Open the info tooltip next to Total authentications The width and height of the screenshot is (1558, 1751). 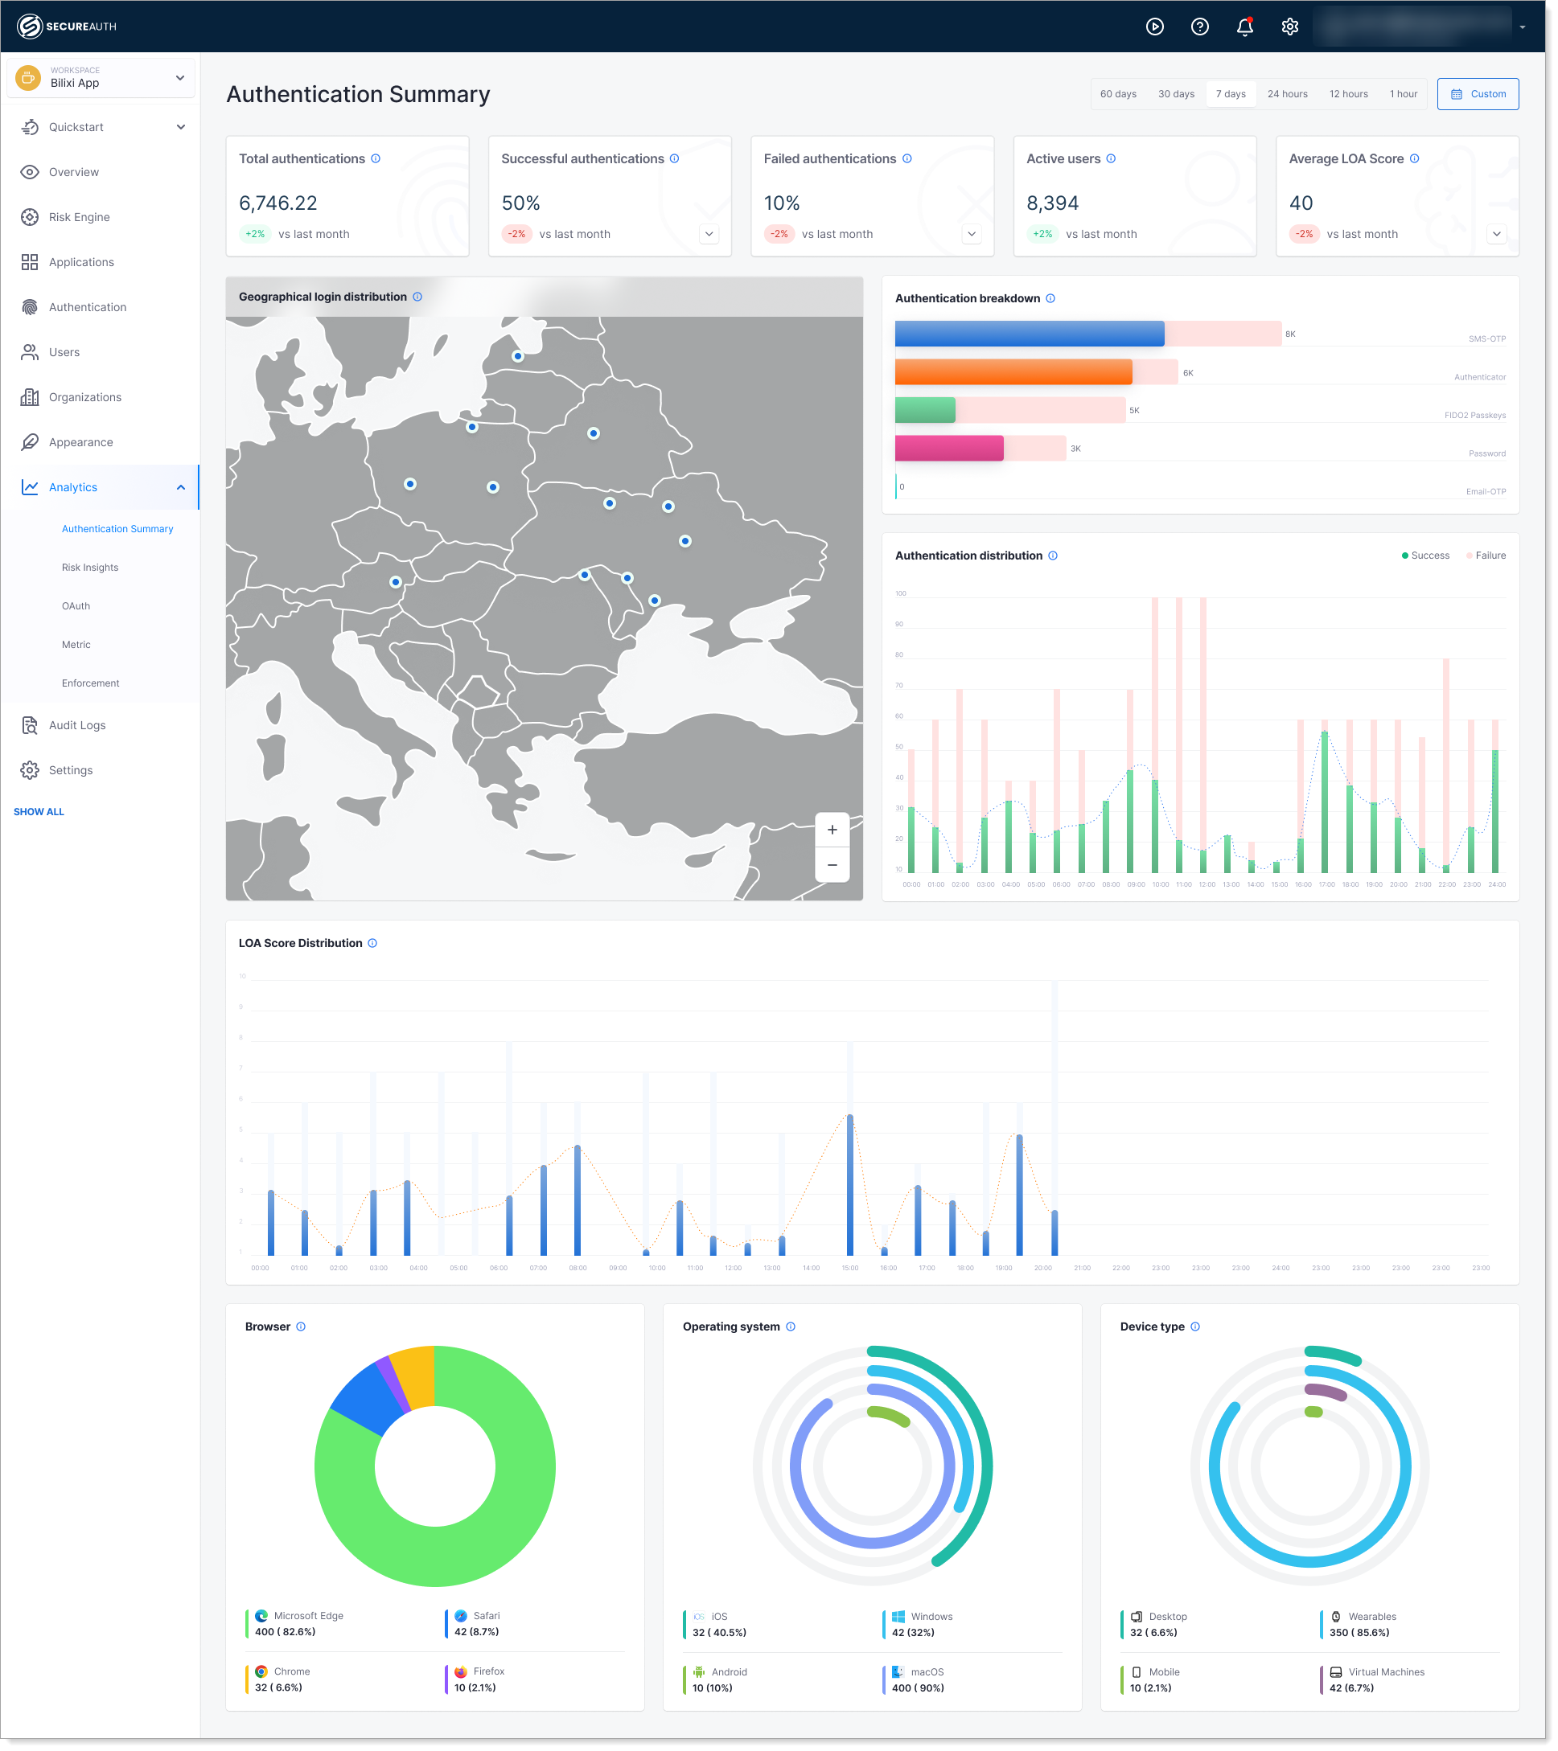[x=376, y=158]
